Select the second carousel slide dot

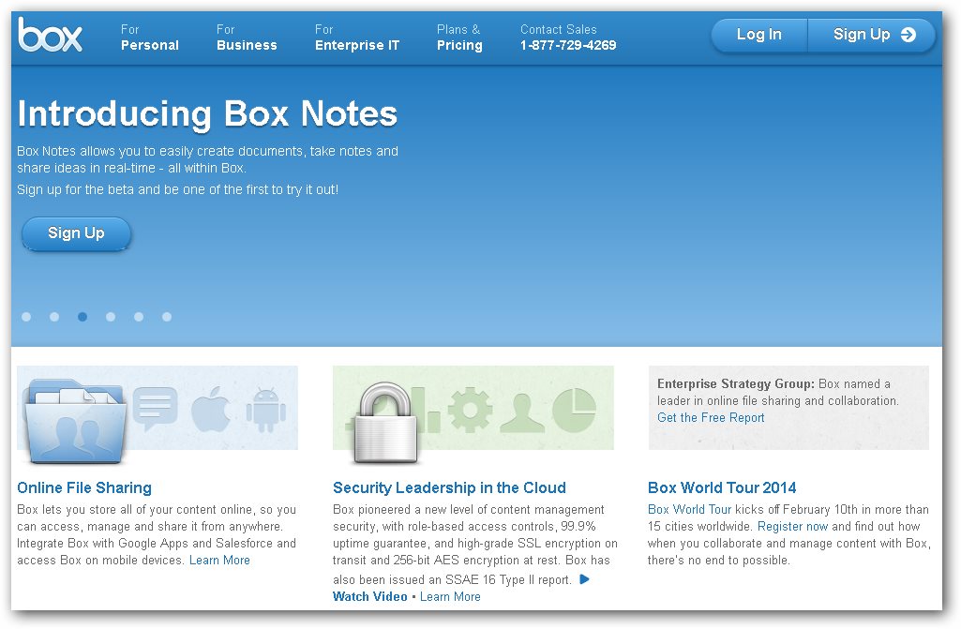(x=54, y=317)
